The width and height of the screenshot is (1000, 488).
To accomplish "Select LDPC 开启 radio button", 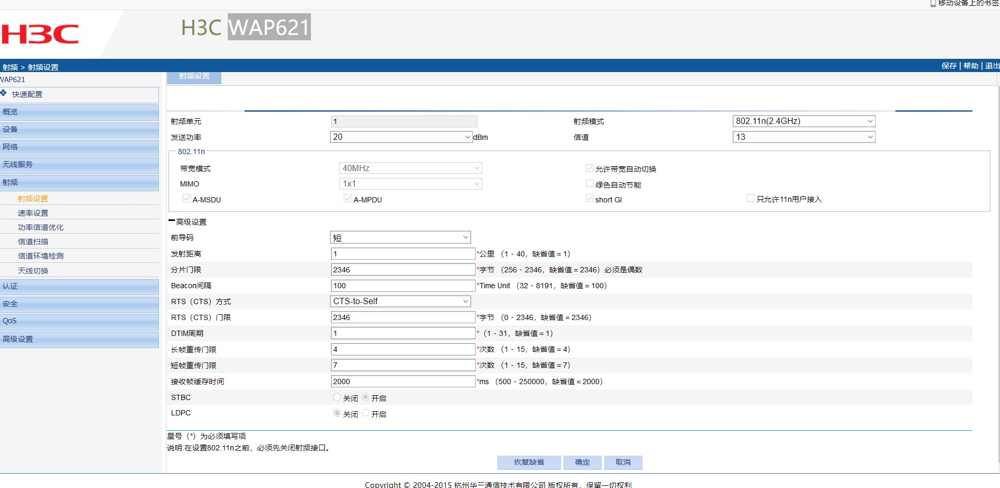I will (x=365, y=413).
